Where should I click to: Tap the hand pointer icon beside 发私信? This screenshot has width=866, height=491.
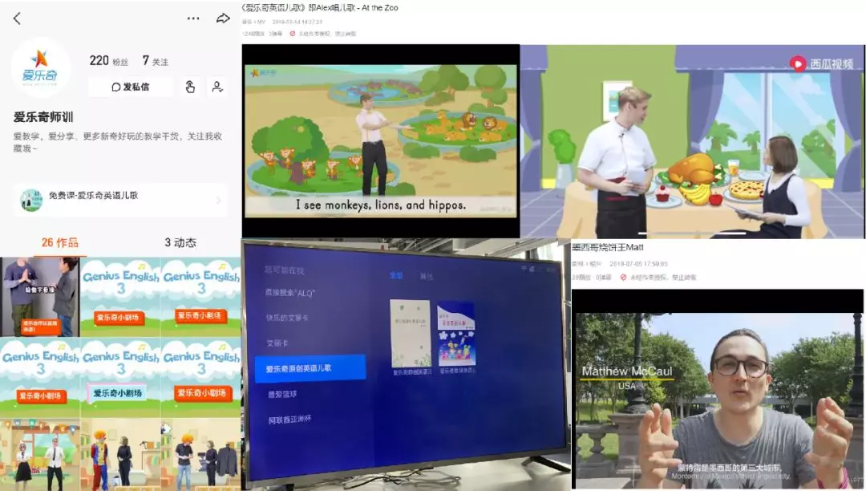point(190,87)
